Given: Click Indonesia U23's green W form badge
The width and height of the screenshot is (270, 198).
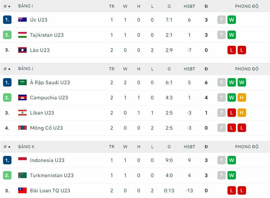Looking at the screenshot, I should (x=232, y=160).
